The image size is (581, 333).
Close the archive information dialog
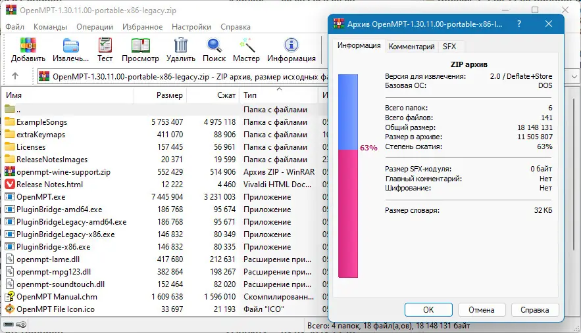click(549, 24)
